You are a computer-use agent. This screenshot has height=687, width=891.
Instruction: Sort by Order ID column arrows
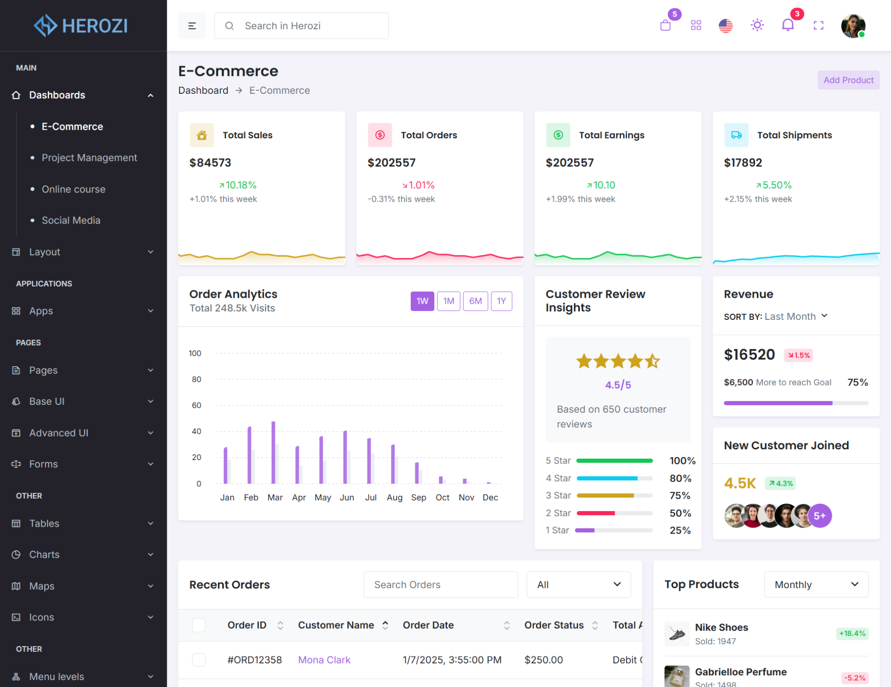(280, 625)
